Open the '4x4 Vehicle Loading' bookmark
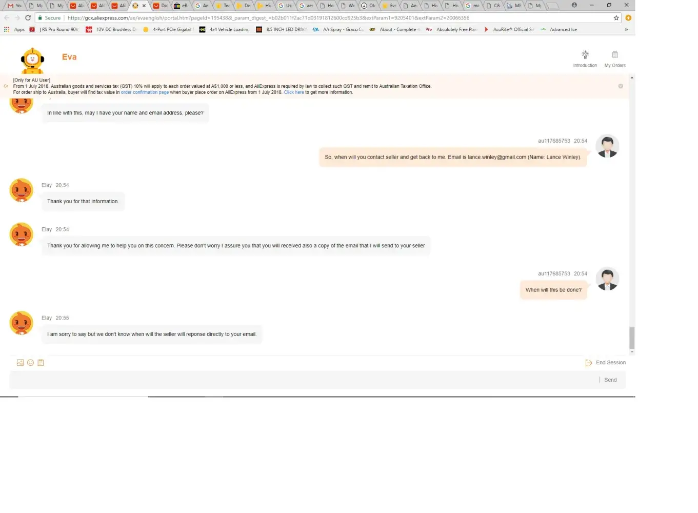 [224, 29]
